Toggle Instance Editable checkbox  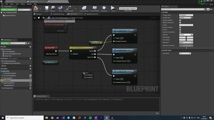[180, 20]
